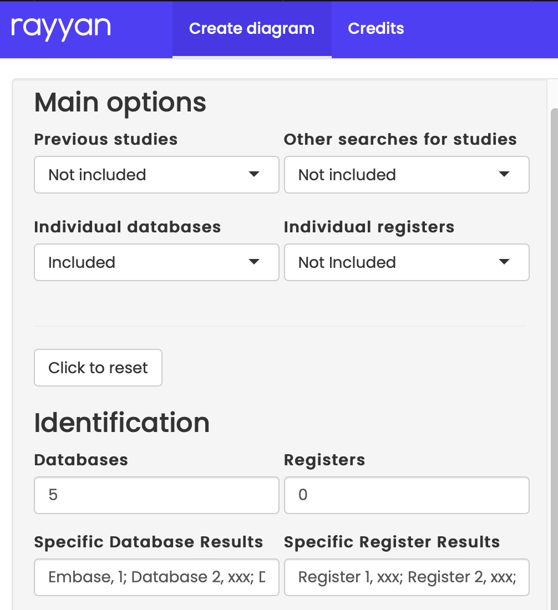This screenshot has width=558, height=610.
Task: Click the Individual databases label
Action: click(x=127, y=227)
